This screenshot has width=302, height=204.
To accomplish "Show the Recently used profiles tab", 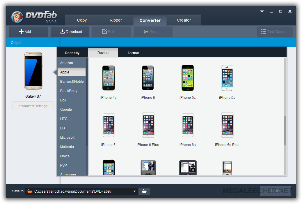I will [72, 53].
